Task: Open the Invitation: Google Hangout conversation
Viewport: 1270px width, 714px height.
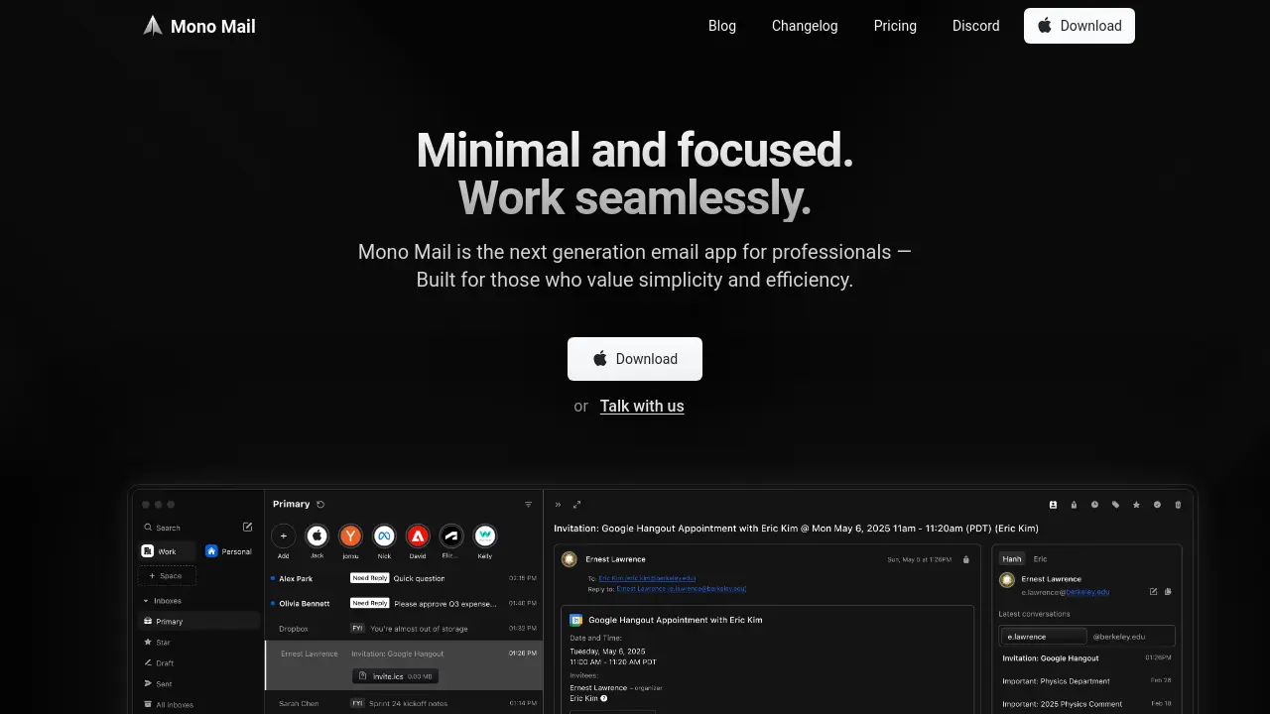Action: pos(1087,658)
